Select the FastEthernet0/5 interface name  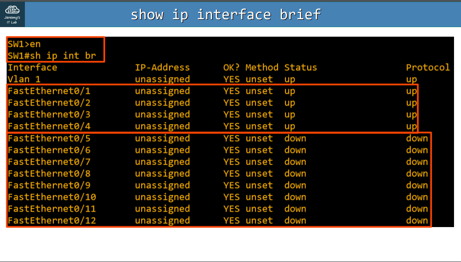[49, 138]
